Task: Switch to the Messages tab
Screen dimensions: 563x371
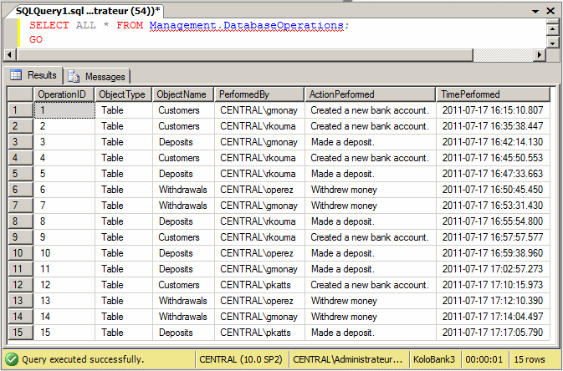Action: click(97, 76)
